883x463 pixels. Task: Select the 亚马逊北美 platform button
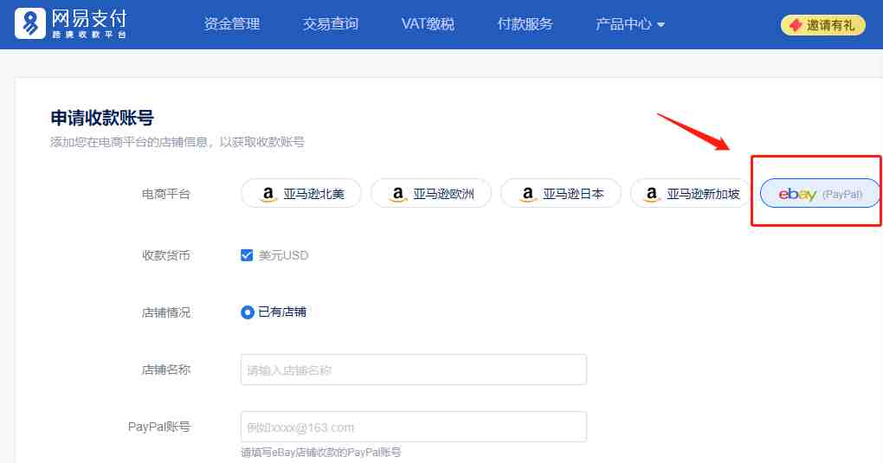coord(301,194)
